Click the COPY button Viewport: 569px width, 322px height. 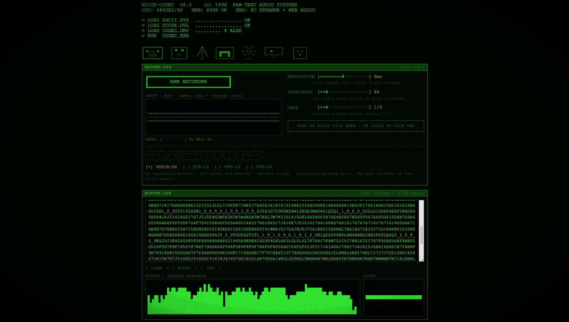pos(211,268)
